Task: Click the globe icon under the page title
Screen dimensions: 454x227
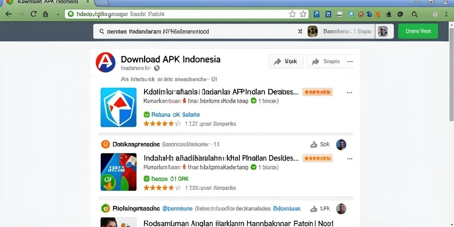Action: [x=157, y=68]
